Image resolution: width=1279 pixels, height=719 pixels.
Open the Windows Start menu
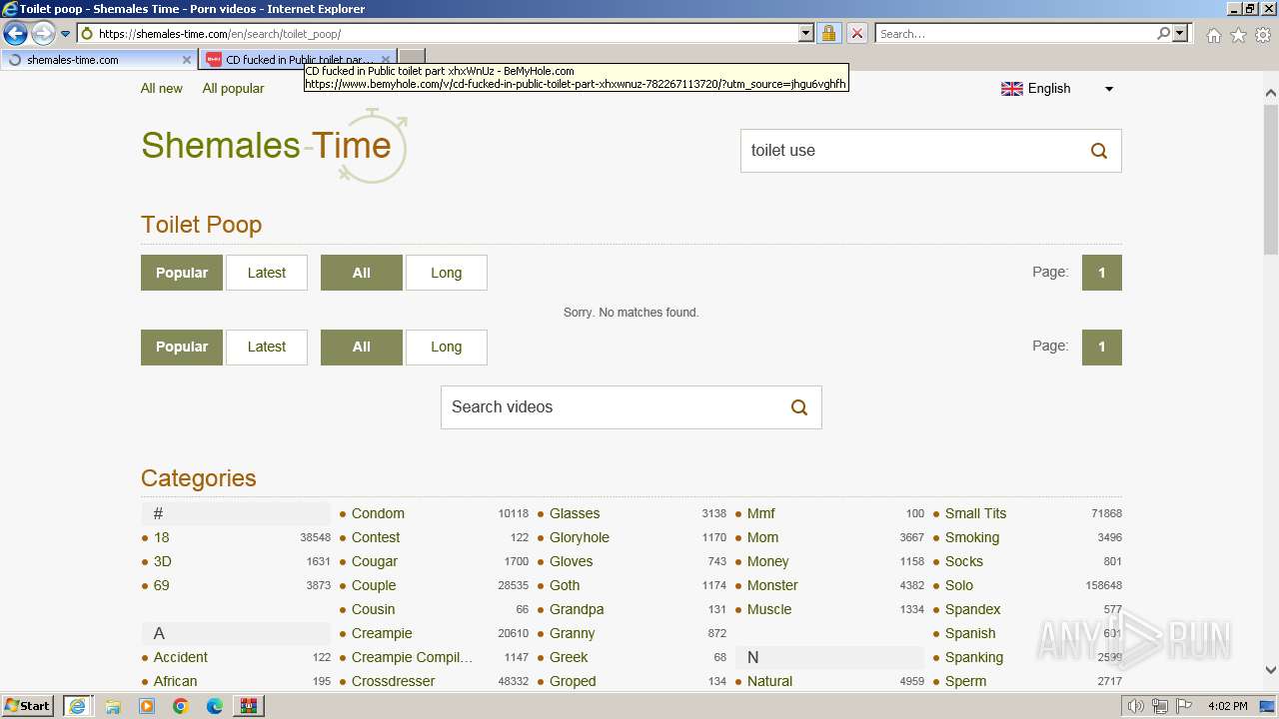[28, 706]
